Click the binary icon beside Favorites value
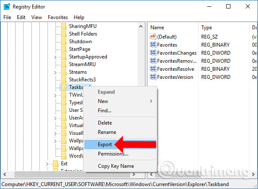Screen dimensions: 258x189 [x=153, y=44]
